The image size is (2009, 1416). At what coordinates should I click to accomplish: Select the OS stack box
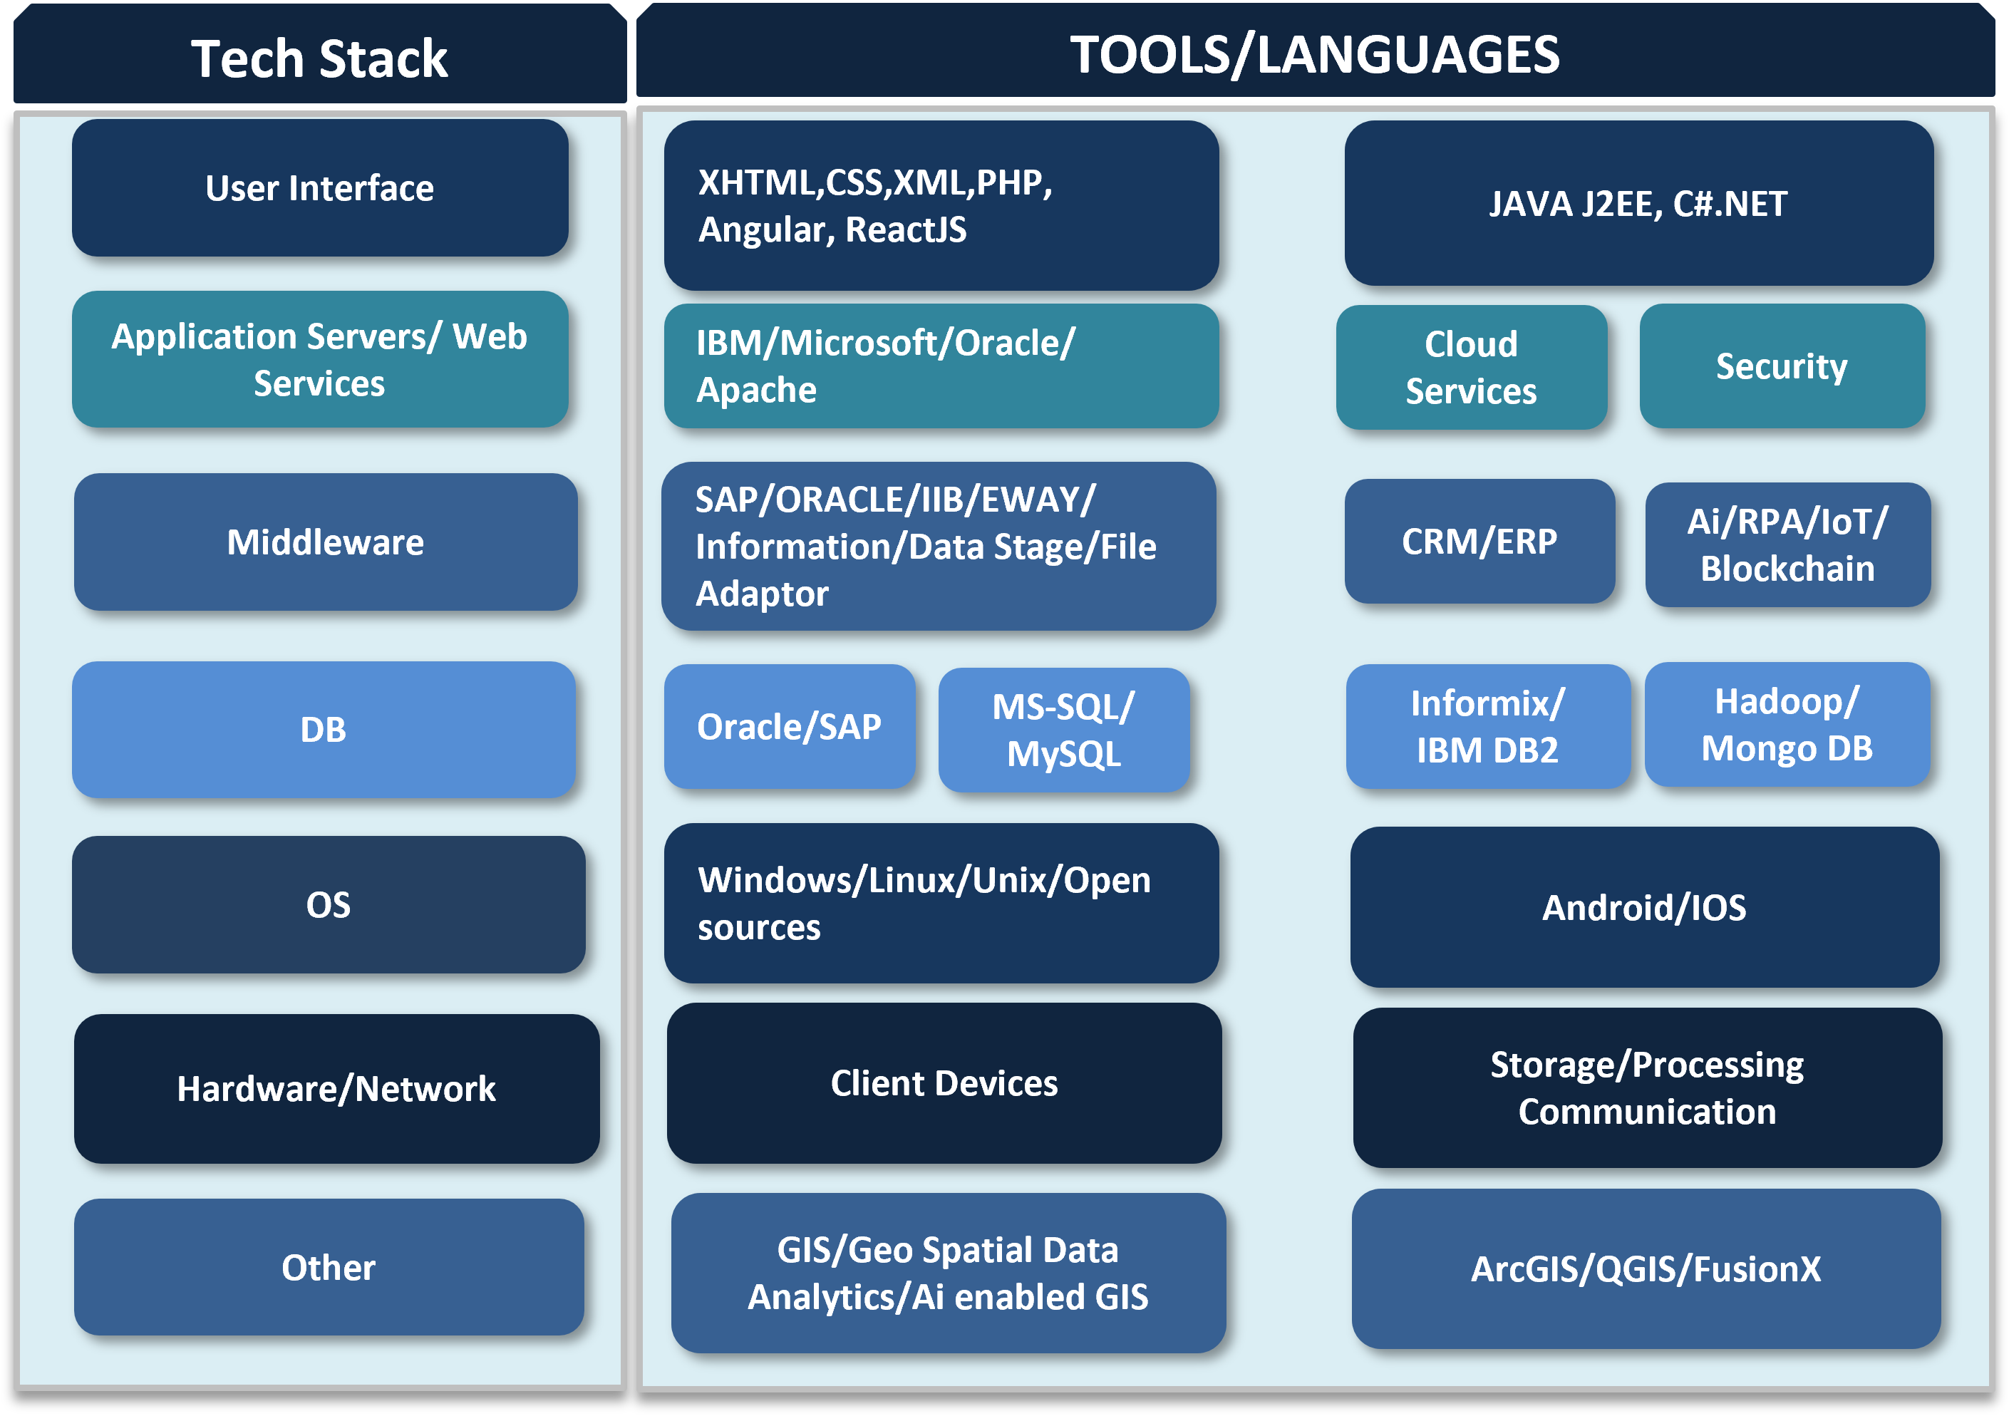click(328, 905)
